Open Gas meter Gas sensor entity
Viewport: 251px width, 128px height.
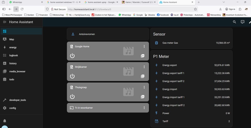[191, 43]
